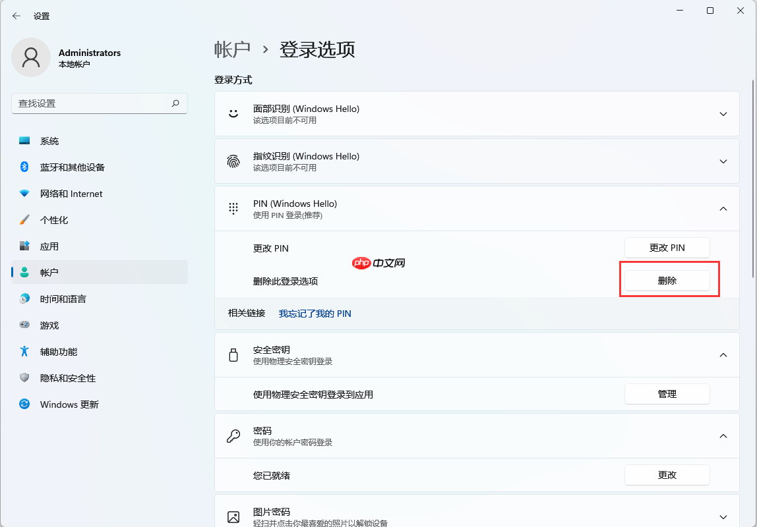Screen dimensions: 757x527
Task: Go back using the 帐户 breadcrumb
Action: (233, 49)
